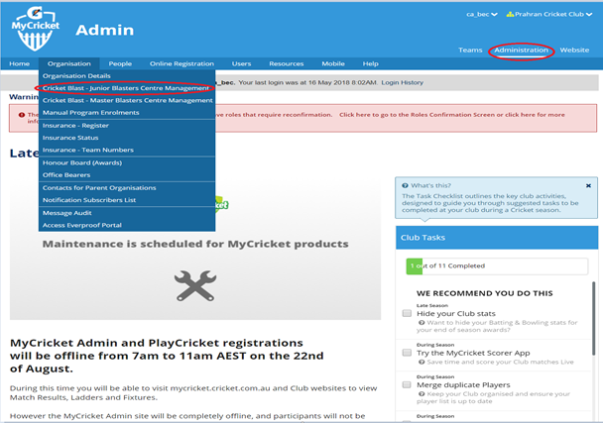Choose Cricket Blast - Master Blasters Centre Management

pyautogui.click(x=127, y=101)
